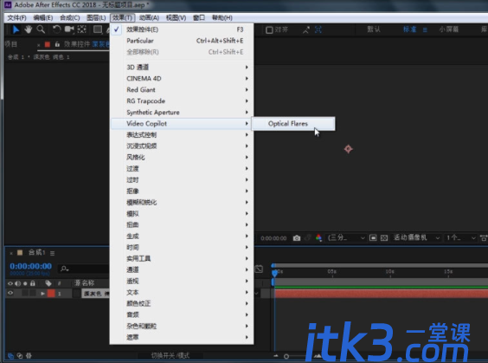
Task: Open the 1个 view layout dropdown
Action: point(460,238)
